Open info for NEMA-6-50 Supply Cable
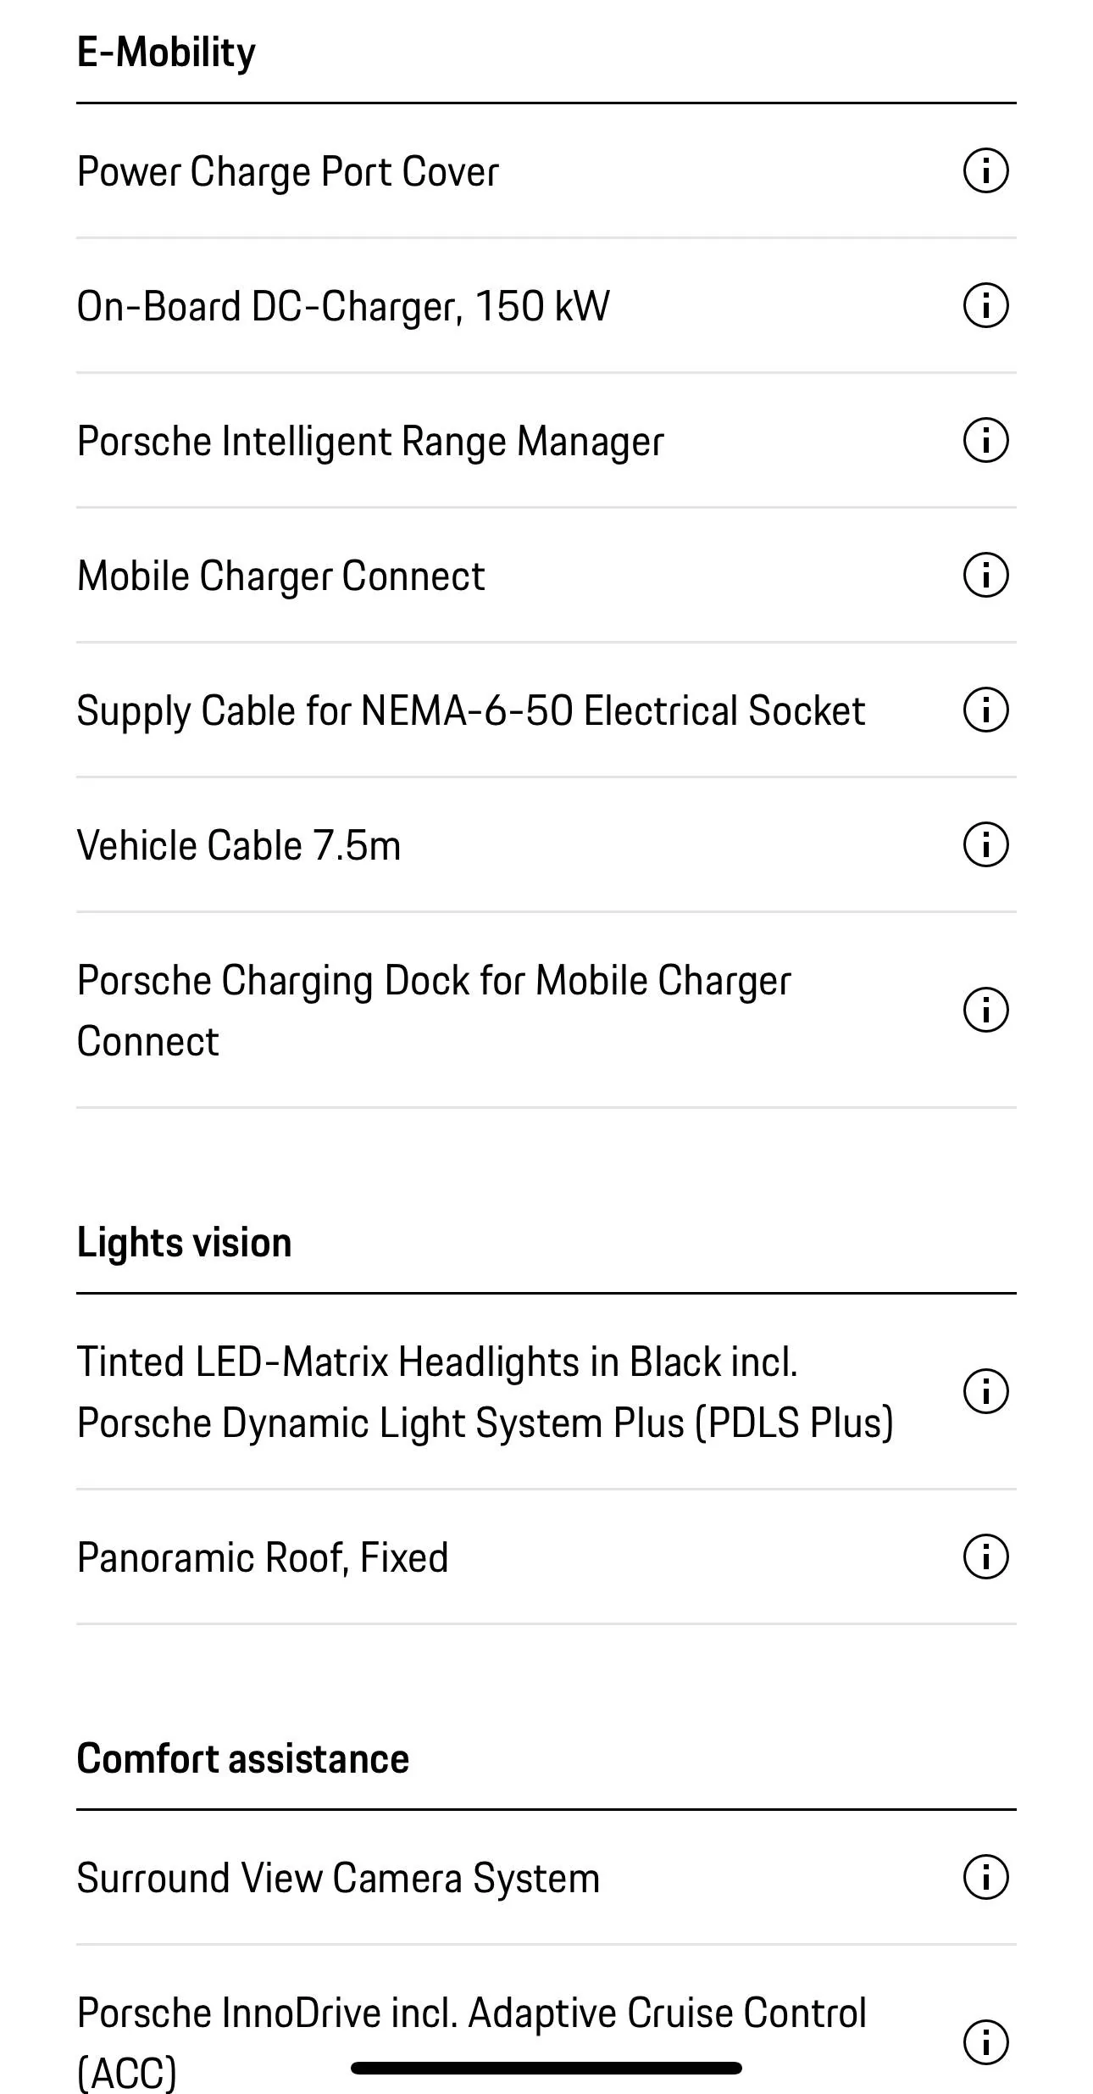Image resolution: width=1093 pixels, height=2094 pixels. pos(985,710)
